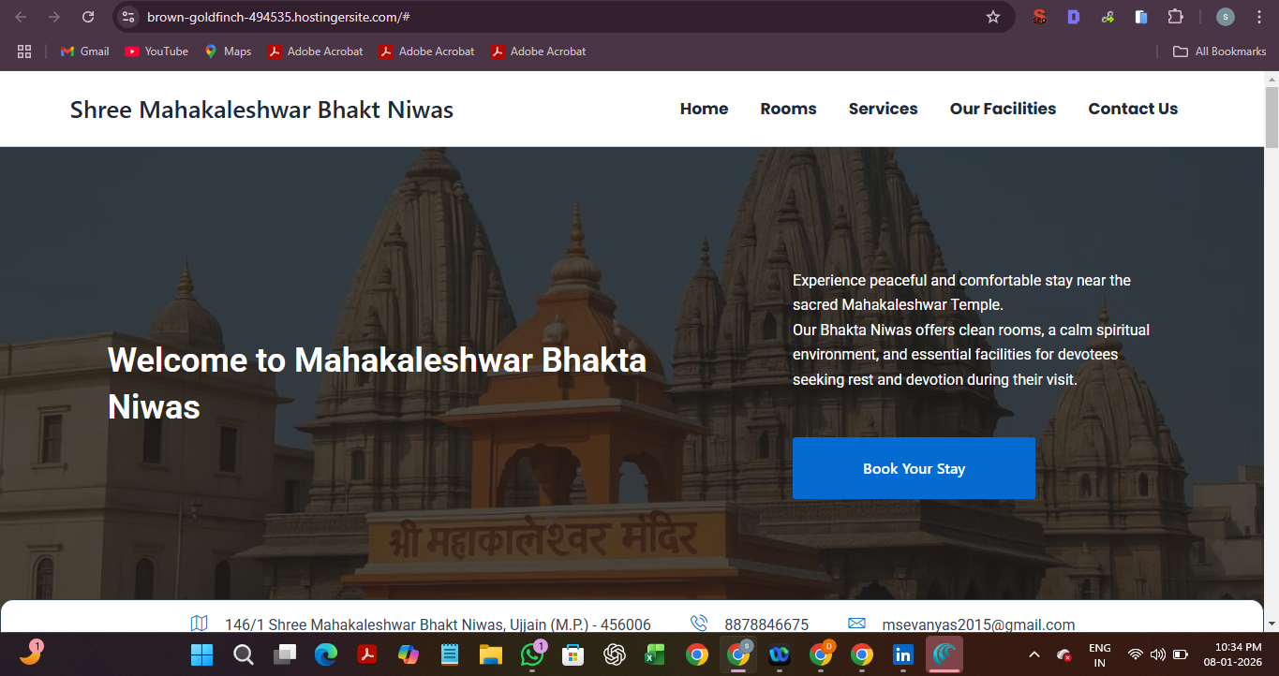Open the All Bookmarks folder
The image size is (1279, 676).
pyautogui.click(x=1220, y=51)
